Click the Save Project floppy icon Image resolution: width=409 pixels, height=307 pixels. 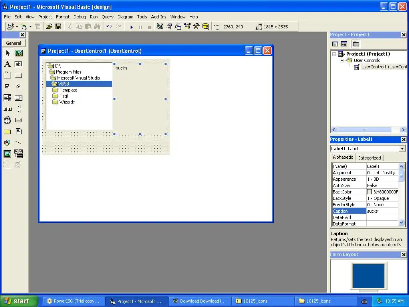point(58,27)
